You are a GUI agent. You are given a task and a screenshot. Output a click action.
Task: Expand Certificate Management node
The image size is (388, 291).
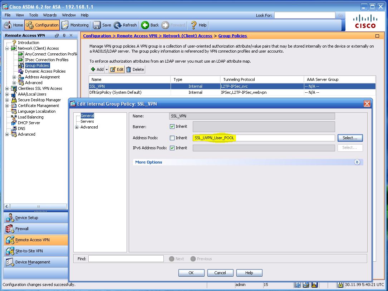[x=7, y=106]
